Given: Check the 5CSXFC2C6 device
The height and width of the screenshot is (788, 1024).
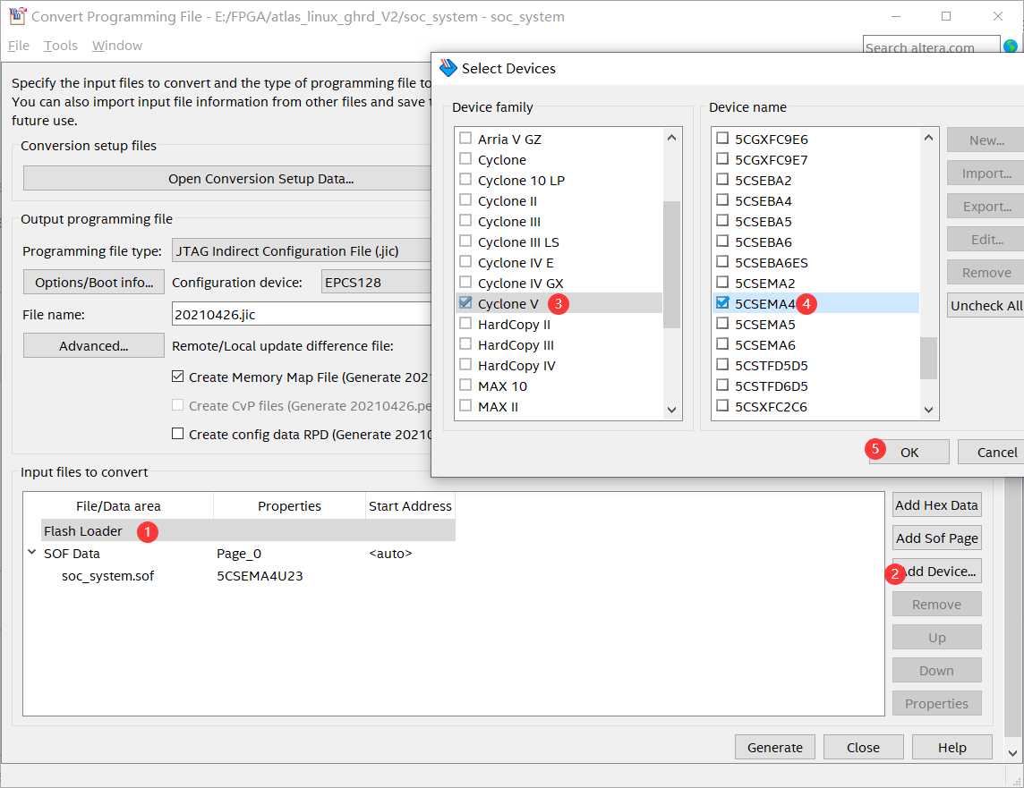Looking at the screenshot, I should click(x=722, y=406).
